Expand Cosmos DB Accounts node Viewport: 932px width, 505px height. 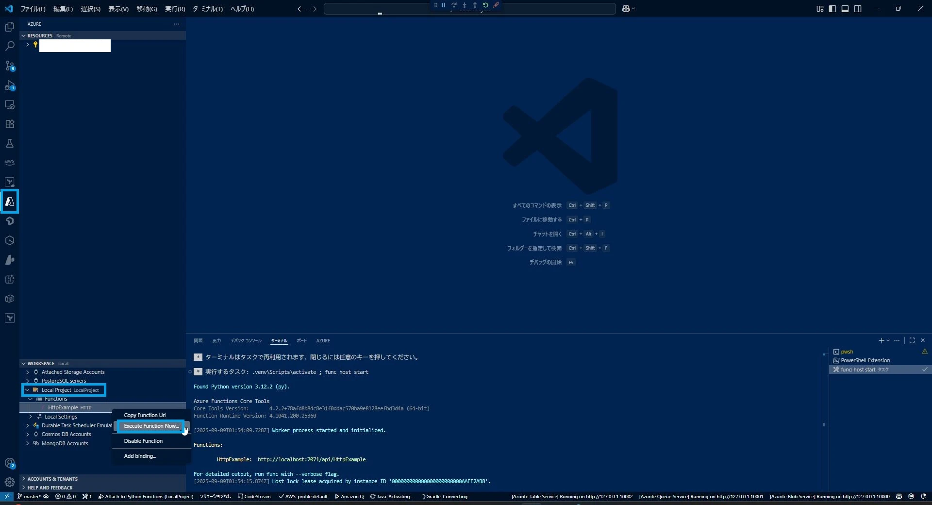(27, 434)
